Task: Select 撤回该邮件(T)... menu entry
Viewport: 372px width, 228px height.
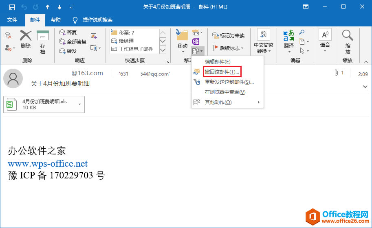Action: point(227,72)
